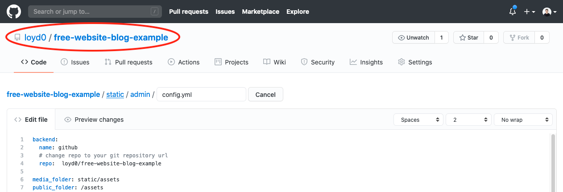Screen dimensions: 563x192
Task: Open the Actions tab
Action: point(183,62)
